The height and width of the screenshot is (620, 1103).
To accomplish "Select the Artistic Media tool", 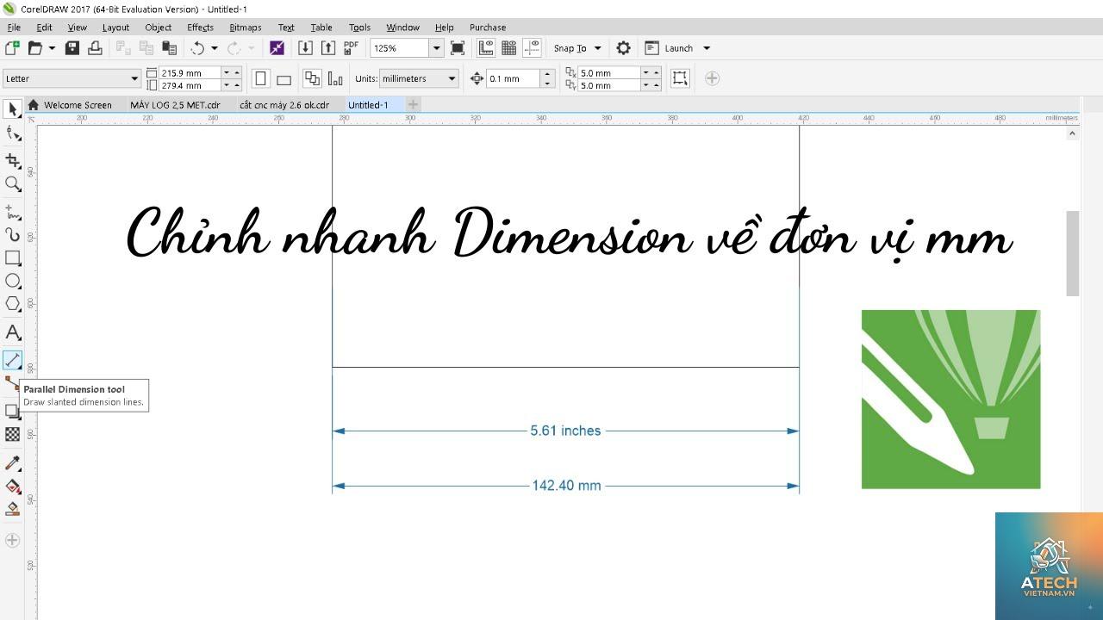I will point(12,233).
